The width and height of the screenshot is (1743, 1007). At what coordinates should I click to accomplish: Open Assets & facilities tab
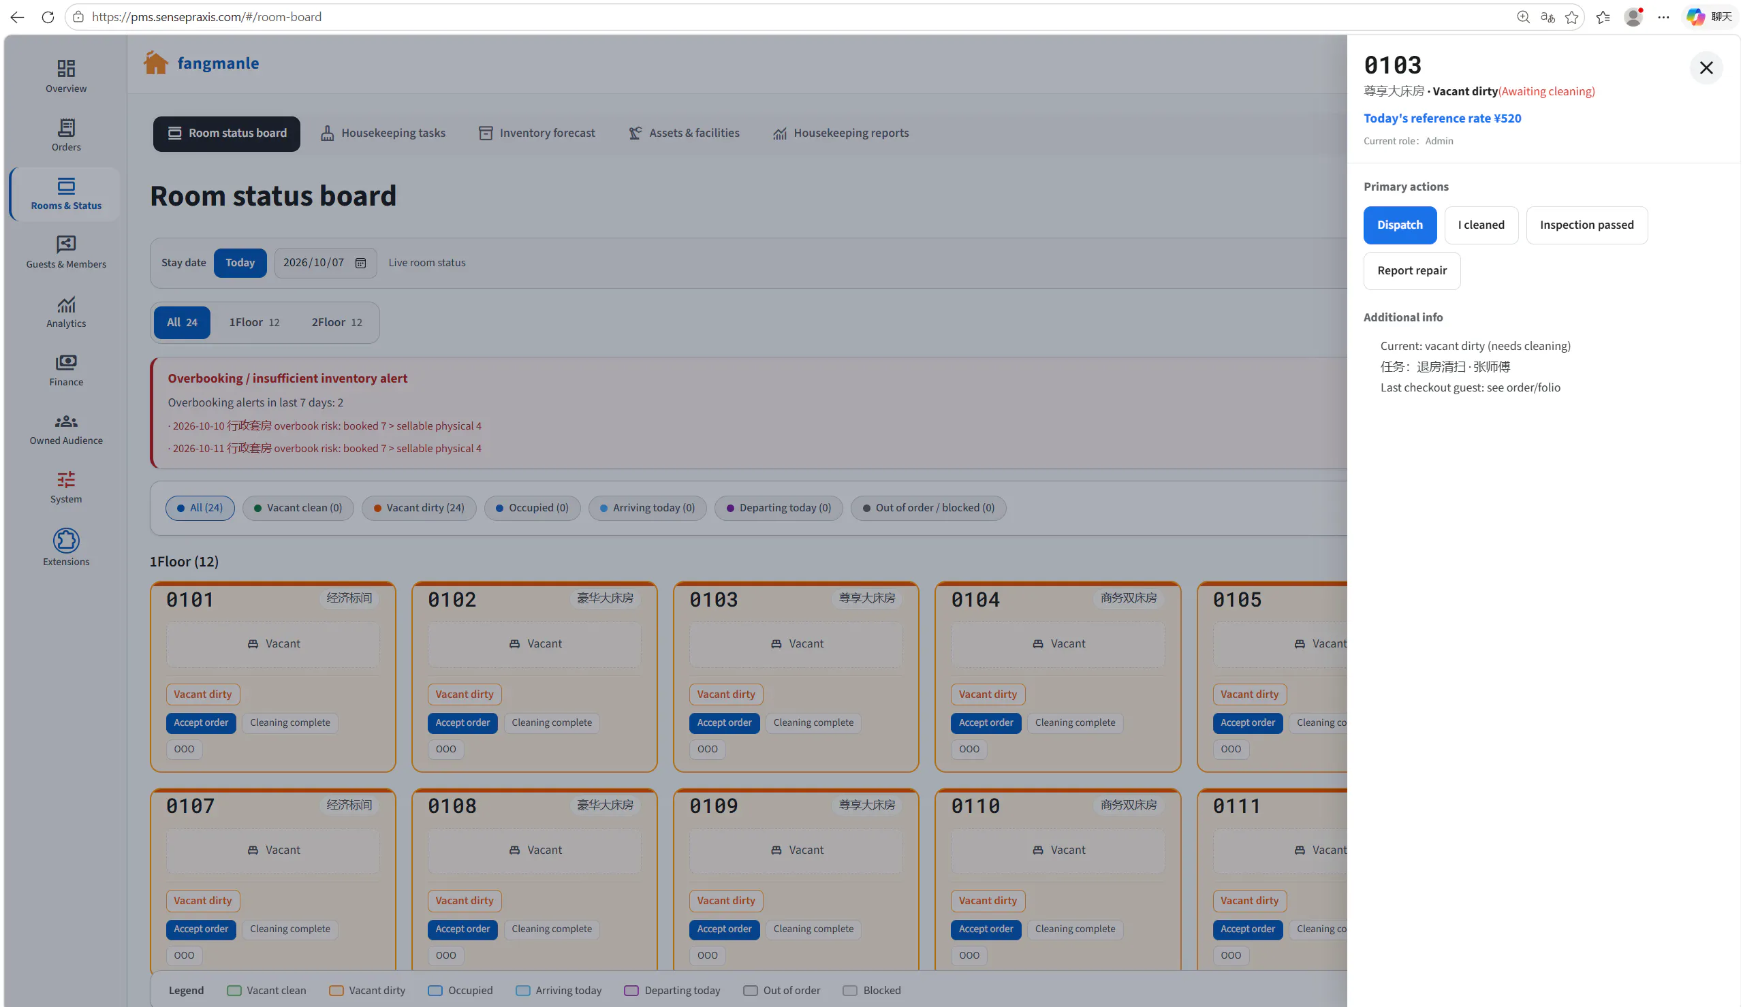pyautogui.click(x=683, y=133)
